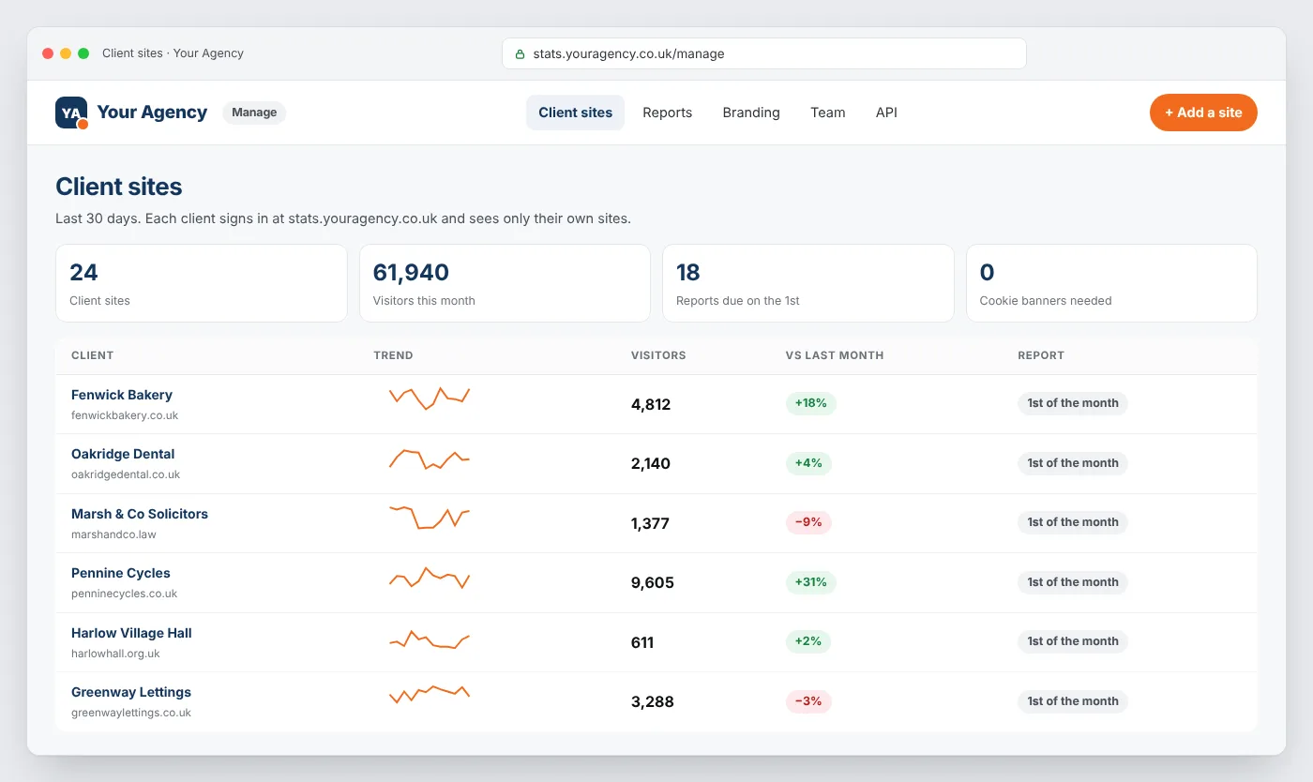Click the Oakridge Dental trend sparkline
Viewport: 1313px width, 782px height.
click(x=430, y=459)
